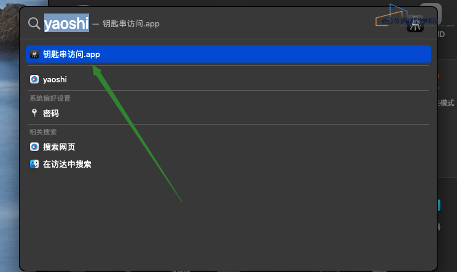
Task: Click the grey autocomplete text 钥匙串访问.app
Action: [x=131, y=23]
